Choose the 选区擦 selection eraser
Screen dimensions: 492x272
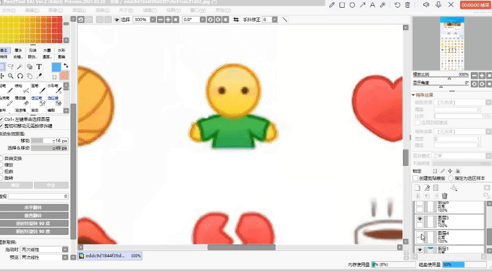pos(54,101)
